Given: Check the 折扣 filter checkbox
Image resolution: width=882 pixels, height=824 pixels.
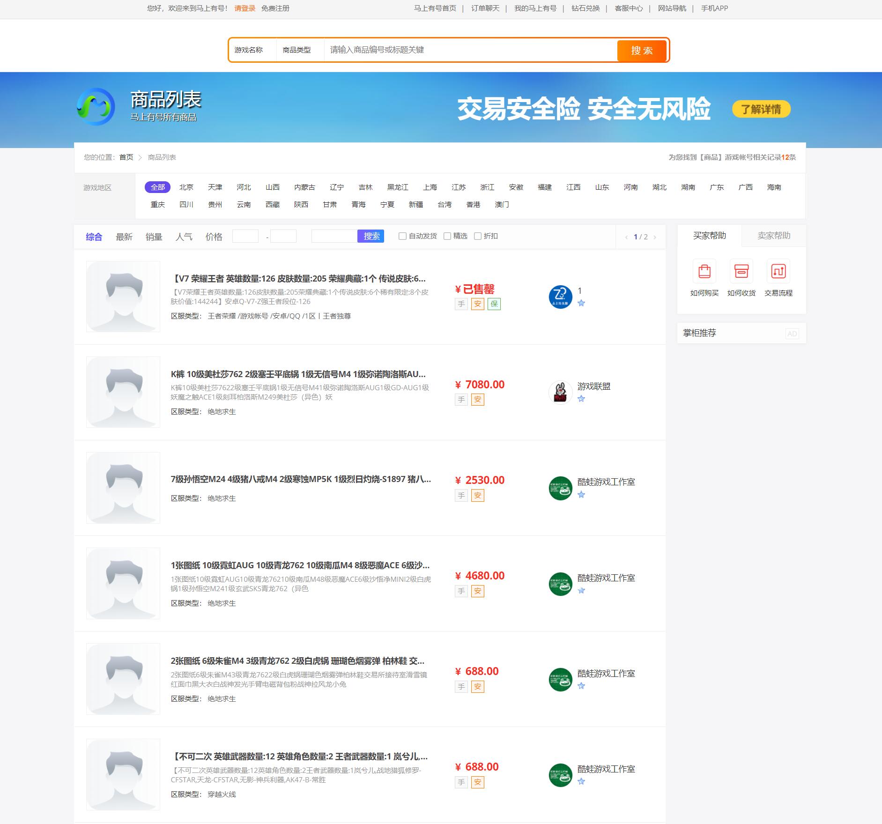Looking at the screenshot, I should click(x=478, y=236).
